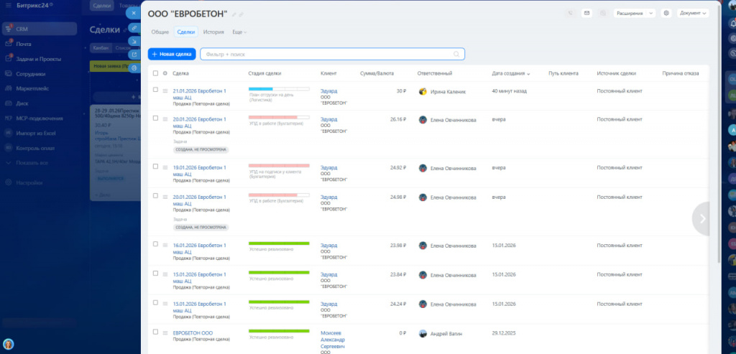Select Список view in background Сделки page

[122, 48]
